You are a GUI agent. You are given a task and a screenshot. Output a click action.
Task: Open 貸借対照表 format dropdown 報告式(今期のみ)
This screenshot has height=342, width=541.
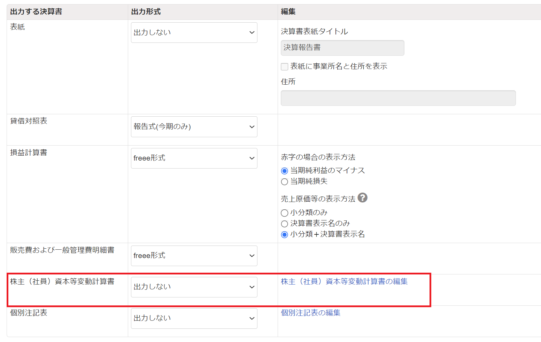(x=194, y=127)
